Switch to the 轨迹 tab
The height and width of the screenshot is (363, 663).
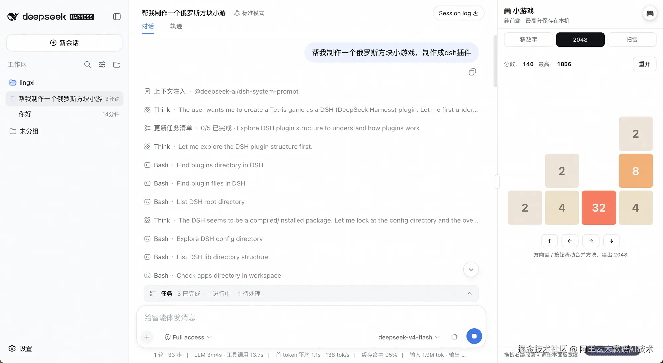coord(176,26)
